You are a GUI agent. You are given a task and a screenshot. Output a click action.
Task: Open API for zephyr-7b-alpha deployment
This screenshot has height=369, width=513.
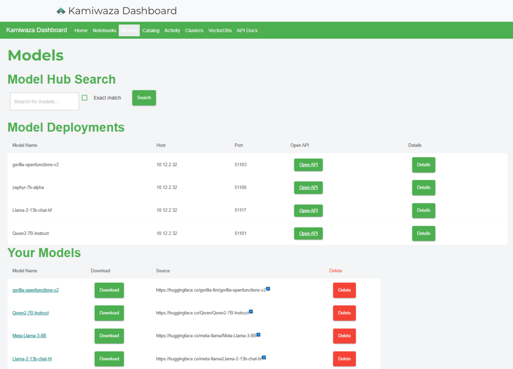tap(308, 188)
